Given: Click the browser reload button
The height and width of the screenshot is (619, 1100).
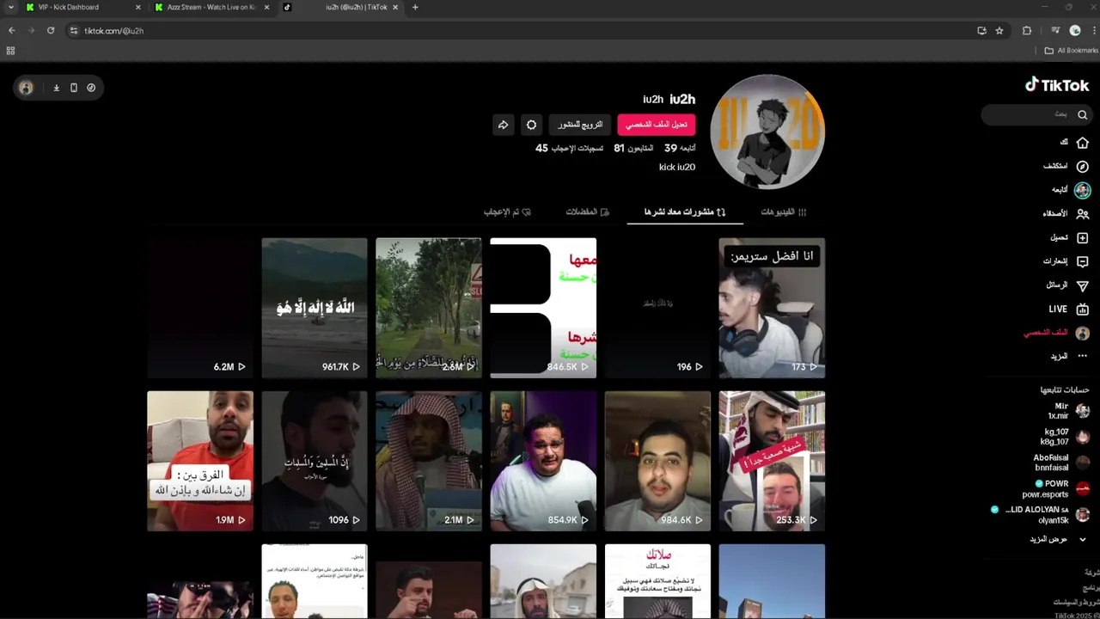Looking at the screenshot, I should 51,30.
